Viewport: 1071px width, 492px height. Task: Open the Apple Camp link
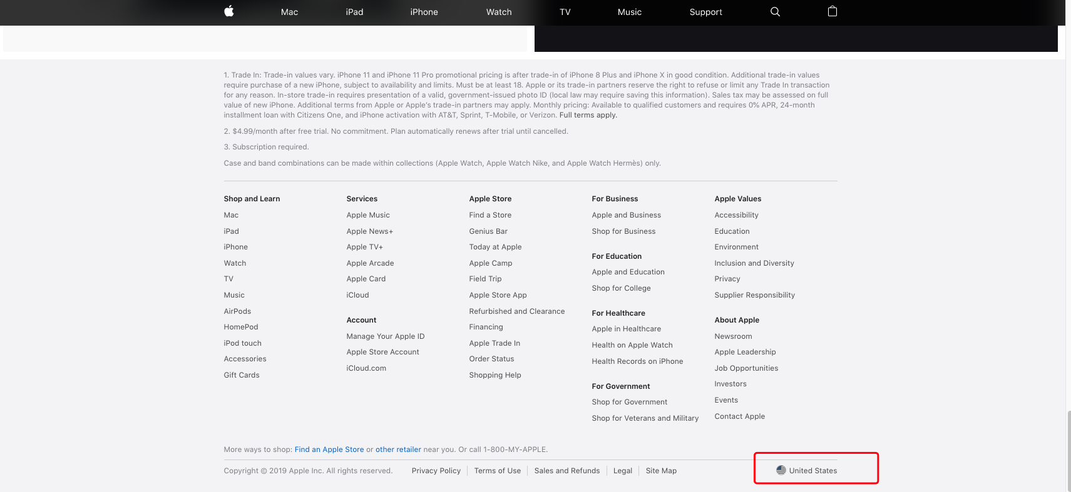491,263
